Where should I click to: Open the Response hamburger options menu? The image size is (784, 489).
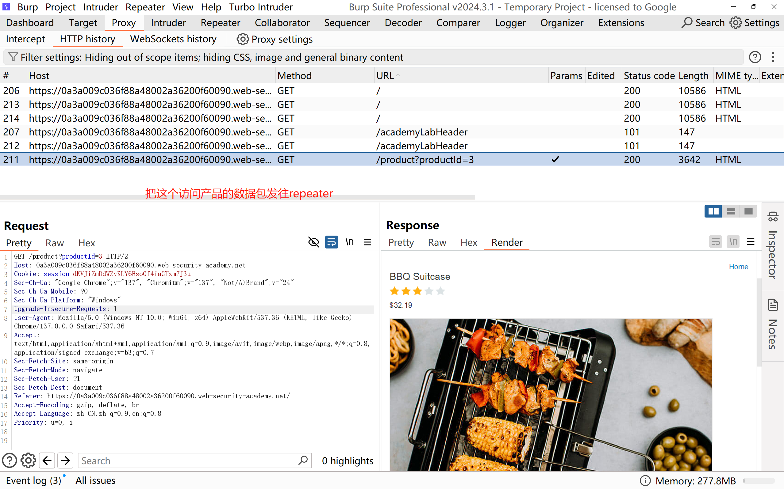coord(751,241)
